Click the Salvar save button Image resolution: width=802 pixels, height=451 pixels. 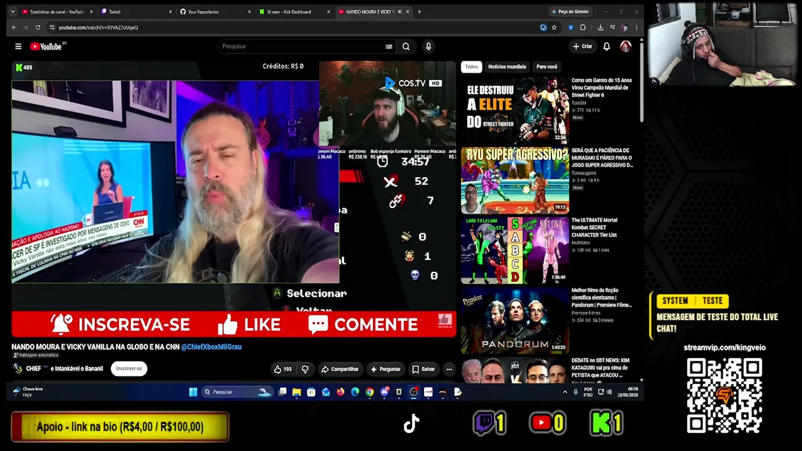[x=424, y=369]
